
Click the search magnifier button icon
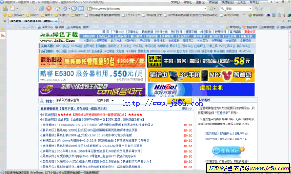pos(256,8)
